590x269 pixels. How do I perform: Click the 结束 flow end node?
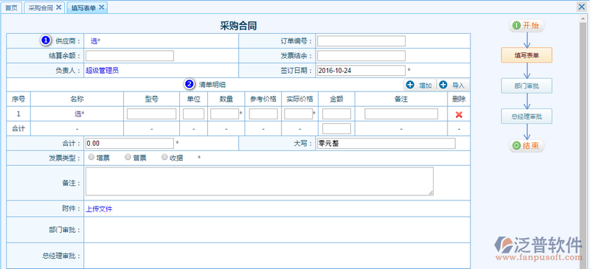point(527,146)
